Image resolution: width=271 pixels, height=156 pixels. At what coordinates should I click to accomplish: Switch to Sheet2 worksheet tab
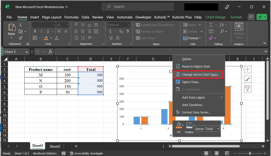coord(55,146)
